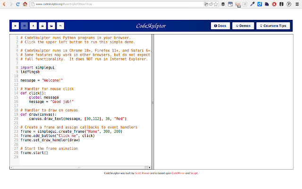Viewport: 302px width, 189px height.
Task: Click 'global message' on line 15
Action: [44, 97]
